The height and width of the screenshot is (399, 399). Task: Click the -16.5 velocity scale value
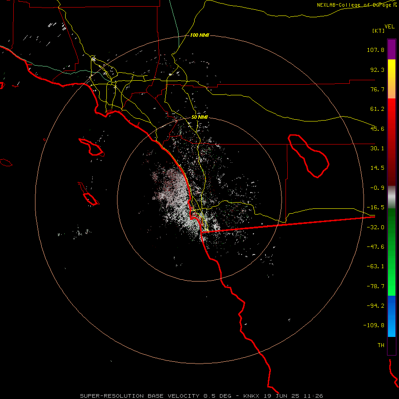[376, 207]
